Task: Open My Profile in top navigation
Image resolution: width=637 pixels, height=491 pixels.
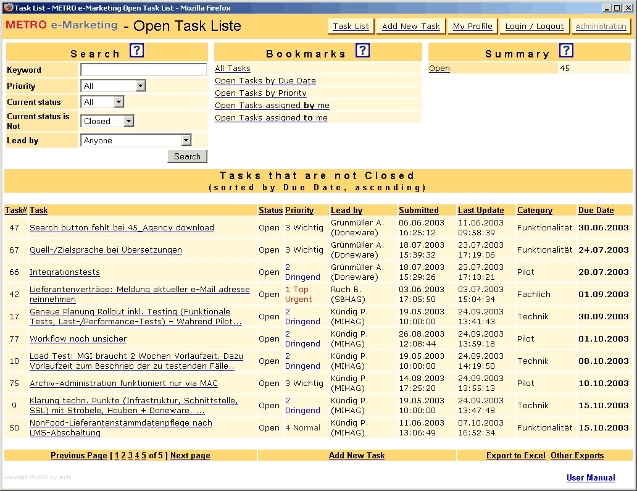Action: tap(472, 26)
